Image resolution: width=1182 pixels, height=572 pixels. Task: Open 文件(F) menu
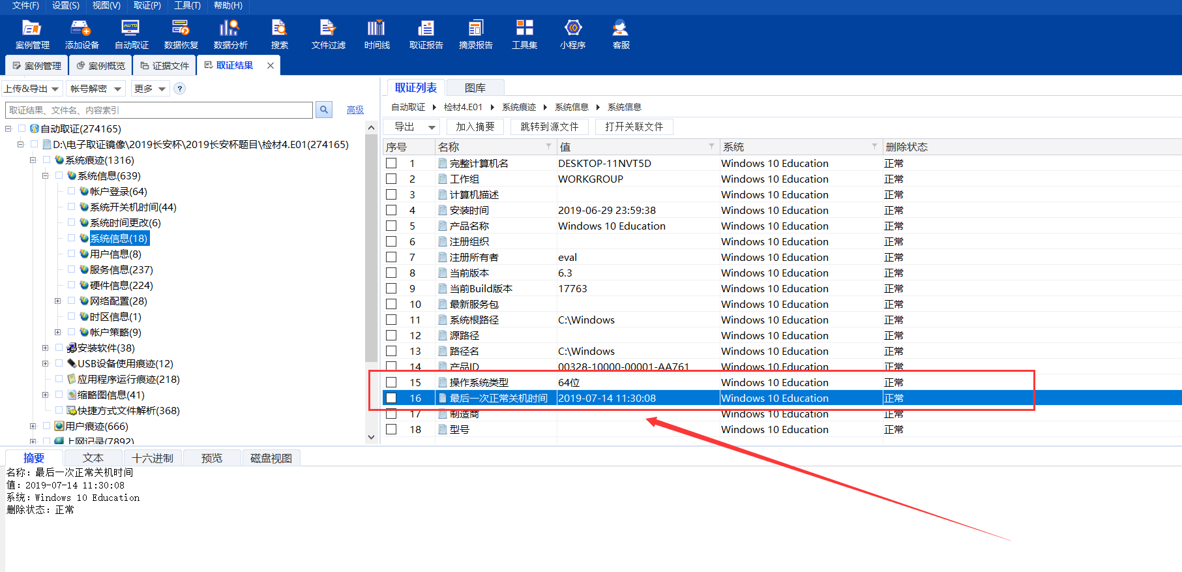coord(25,5)
